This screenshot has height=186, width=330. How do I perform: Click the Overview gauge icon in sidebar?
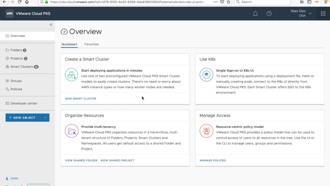click(x=7, y=36)
